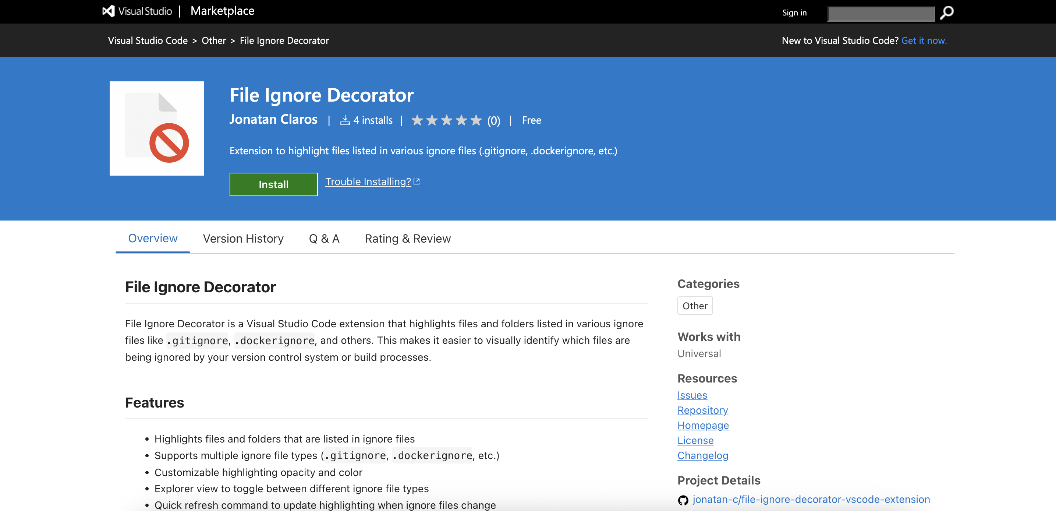Switch to the Q & A tab
The height and width of the screenshot is (511, 1056).
click(324, 238)
